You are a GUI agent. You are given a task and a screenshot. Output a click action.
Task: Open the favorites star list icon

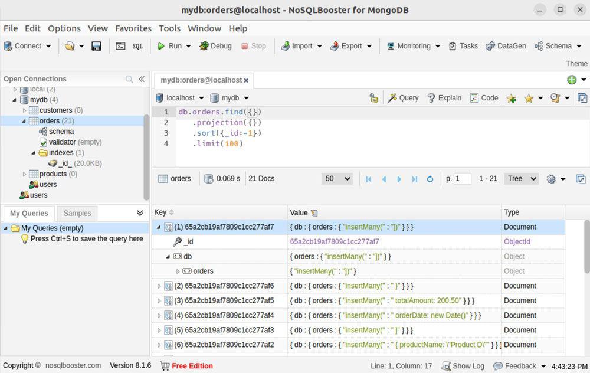pos(529,98)
